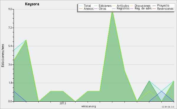Select the Ediciones legend entry
Viewport: 177px width, 109px height.
click(x=103, y=6)
